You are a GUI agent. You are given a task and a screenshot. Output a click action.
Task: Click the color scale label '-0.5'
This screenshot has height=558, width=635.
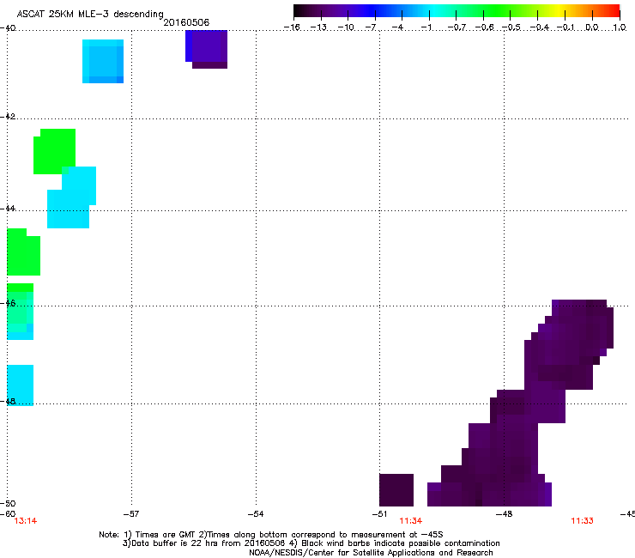511,27
